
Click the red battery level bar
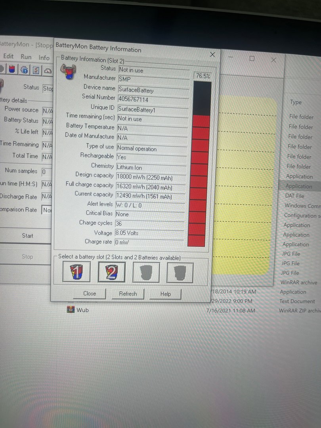point(201,180)
